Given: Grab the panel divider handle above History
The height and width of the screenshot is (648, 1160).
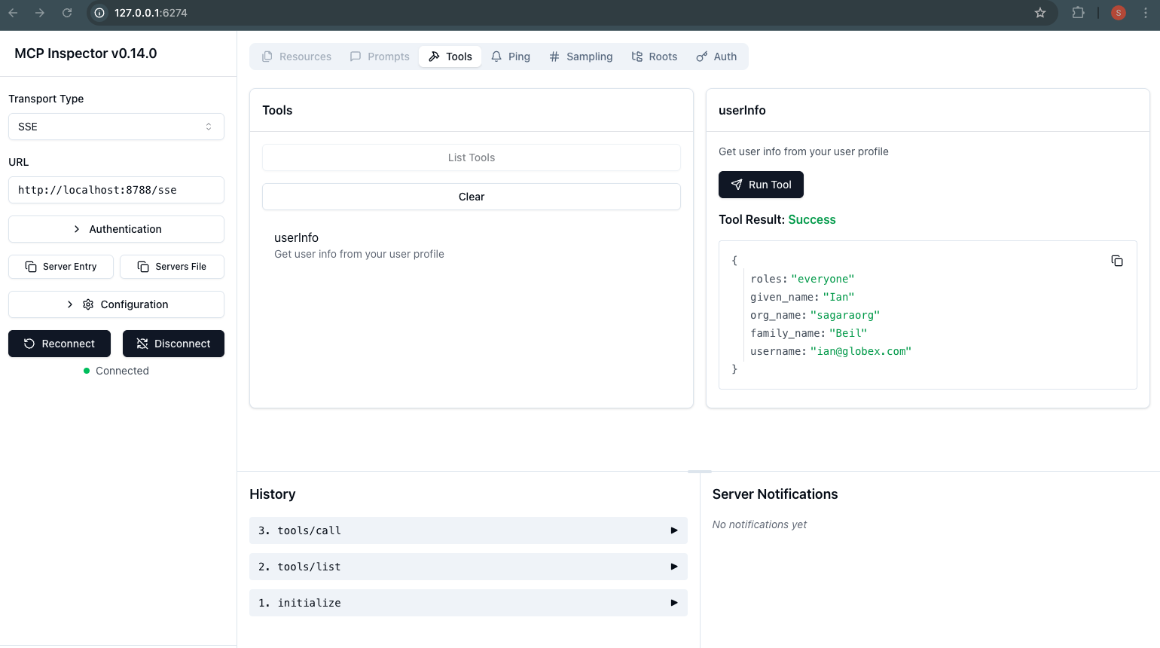Looking at the screenshot, I should click(x=700, y=472).
